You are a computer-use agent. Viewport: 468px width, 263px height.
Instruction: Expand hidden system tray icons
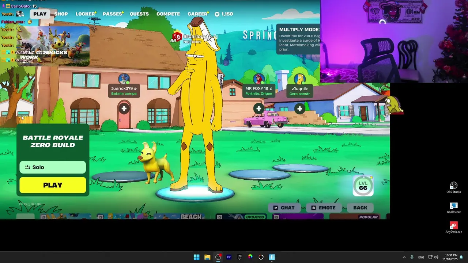point(404,257)
